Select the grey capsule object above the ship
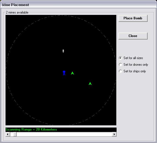 point(63,51)
